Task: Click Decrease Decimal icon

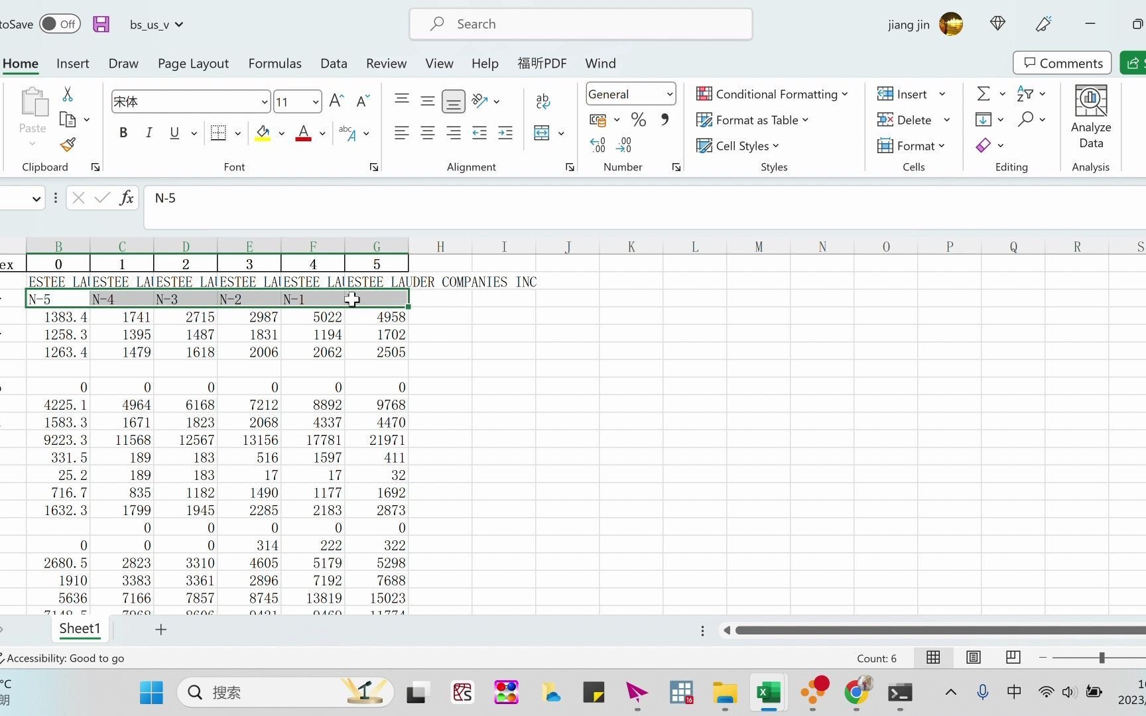Action: [x=623, y=145]
